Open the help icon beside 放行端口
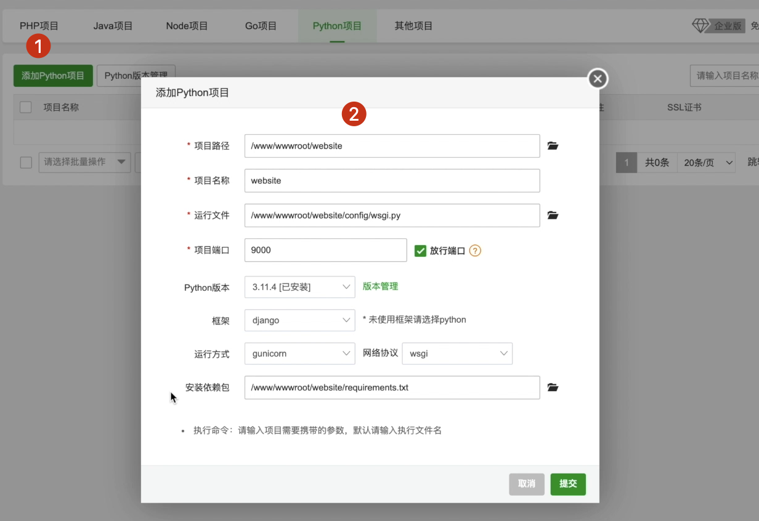The width and height of the screenshot is (759, 521). [x=475, y=251]
